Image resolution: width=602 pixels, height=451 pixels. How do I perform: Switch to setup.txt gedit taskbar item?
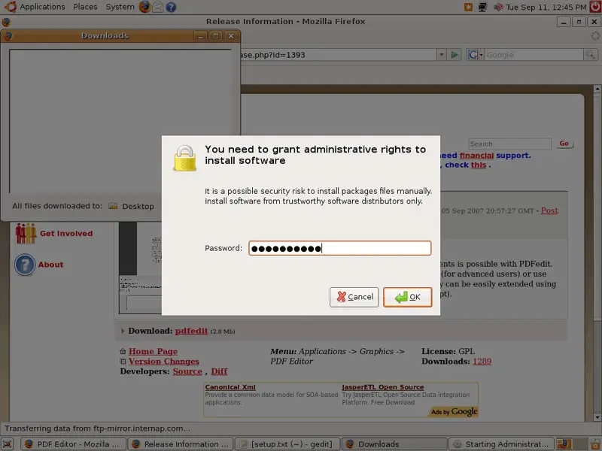coord(287,444)
